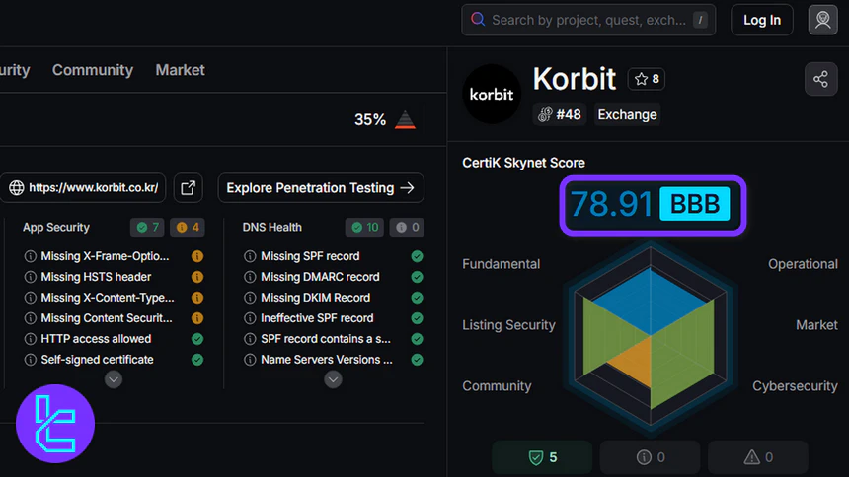Click the 'CertiK Skynet Score' heading
Image resolution: width=849 pixels, height=477 pixels.
[x=523, y=163]
